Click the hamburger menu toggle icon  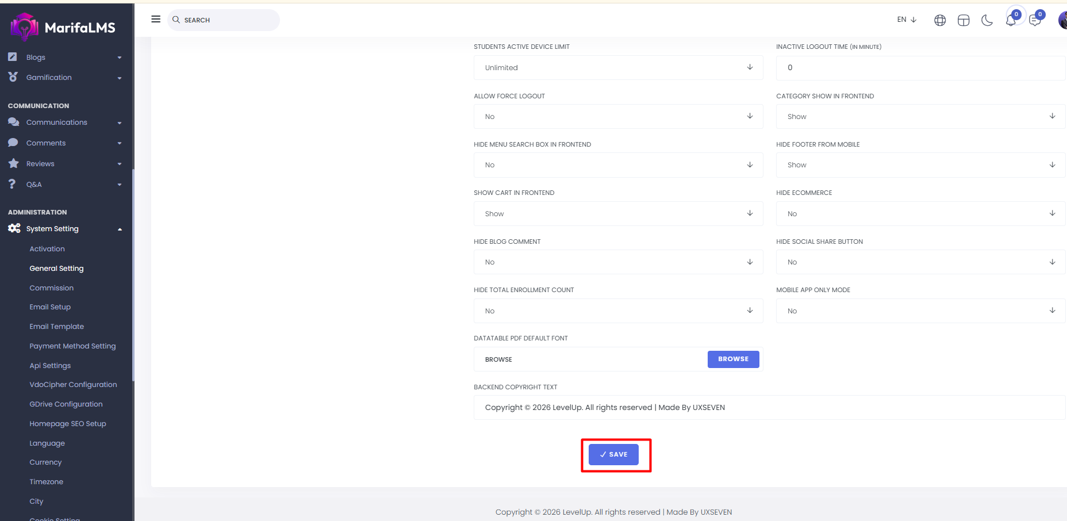pyautogui.click(x=156, y=20)
